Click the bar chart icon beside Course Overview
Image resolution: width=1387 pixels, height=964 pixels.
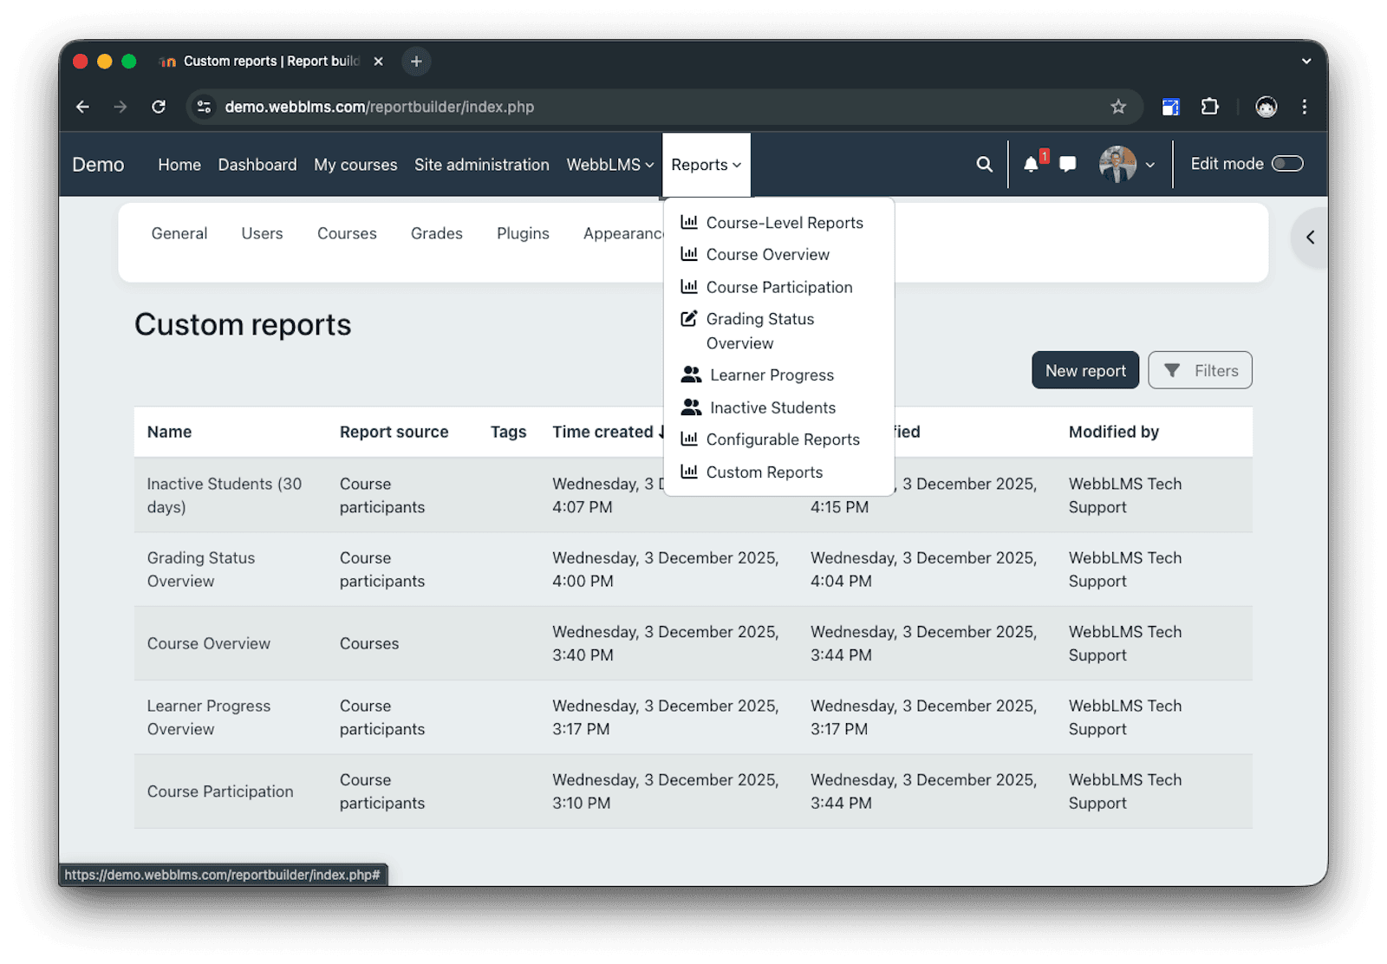689,254
